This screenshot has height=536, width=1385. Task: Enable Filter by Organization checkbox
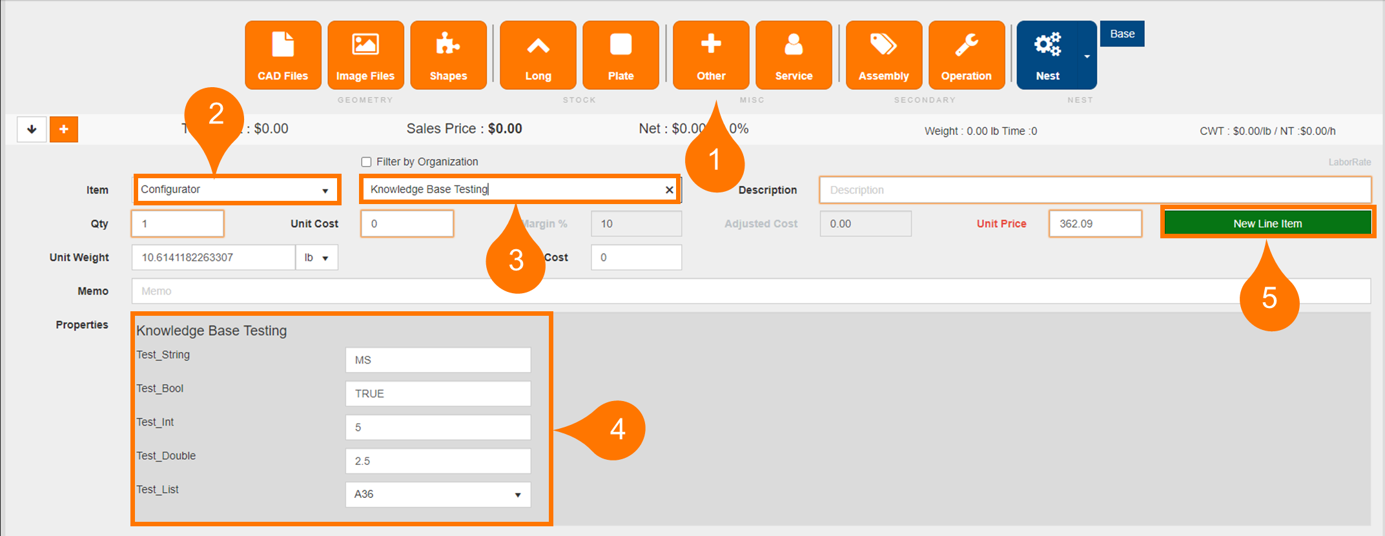point(366,162)
